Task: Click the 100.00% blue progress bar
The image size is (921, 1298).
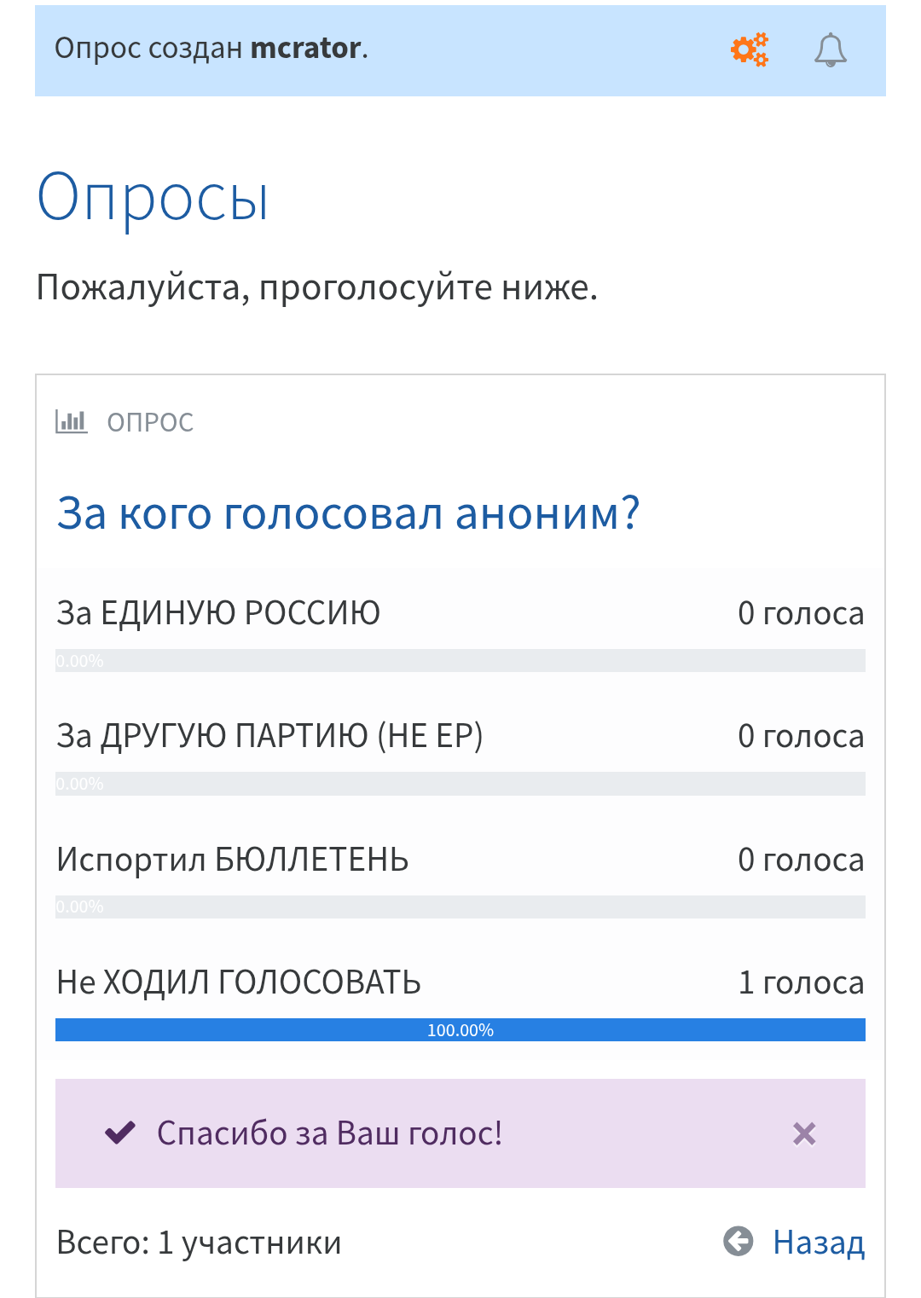Action: (460, 1030)
